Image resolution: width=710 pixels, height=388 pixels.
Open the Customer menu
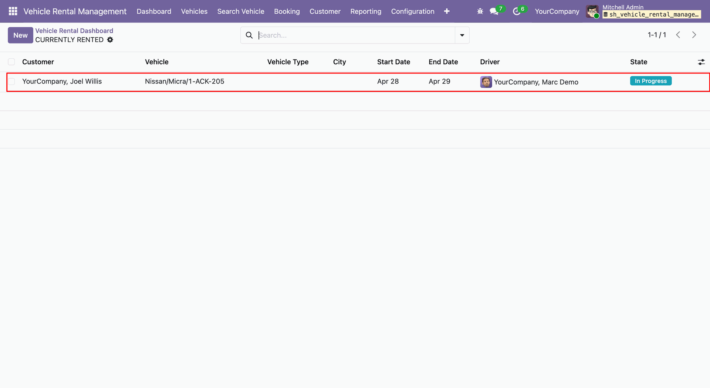click(x=325, y=11)
